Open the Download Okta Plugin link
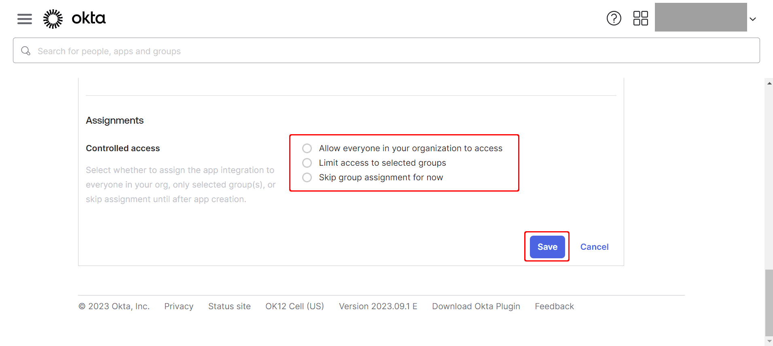 (476, 306)
